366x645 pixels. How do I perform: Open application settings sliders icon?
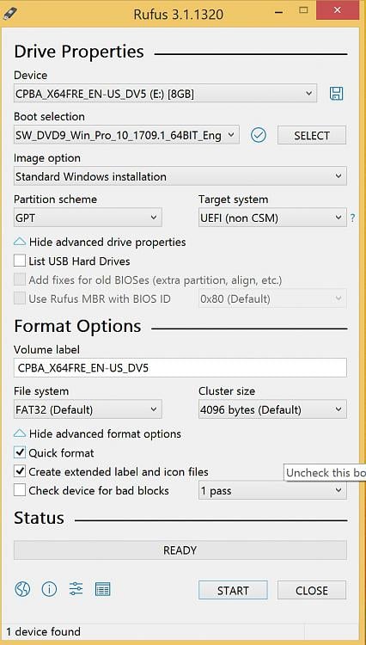pos(76,589)
